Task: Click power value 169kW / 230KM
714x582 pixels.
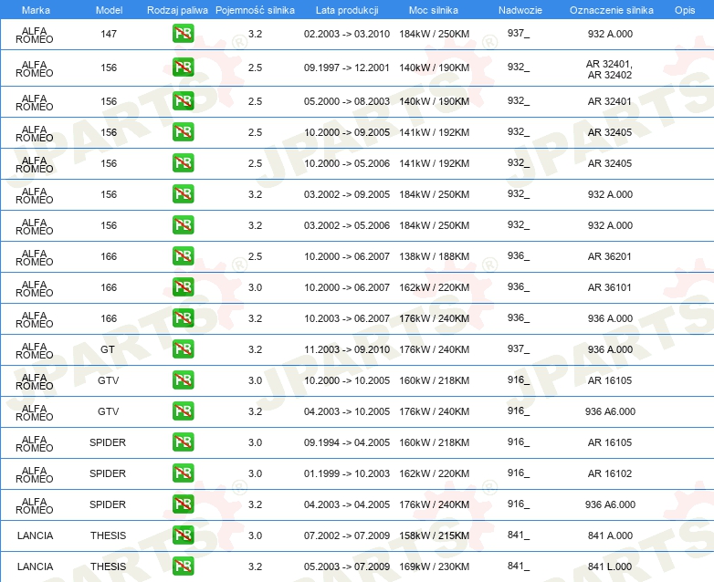Action: coord(435,566)
